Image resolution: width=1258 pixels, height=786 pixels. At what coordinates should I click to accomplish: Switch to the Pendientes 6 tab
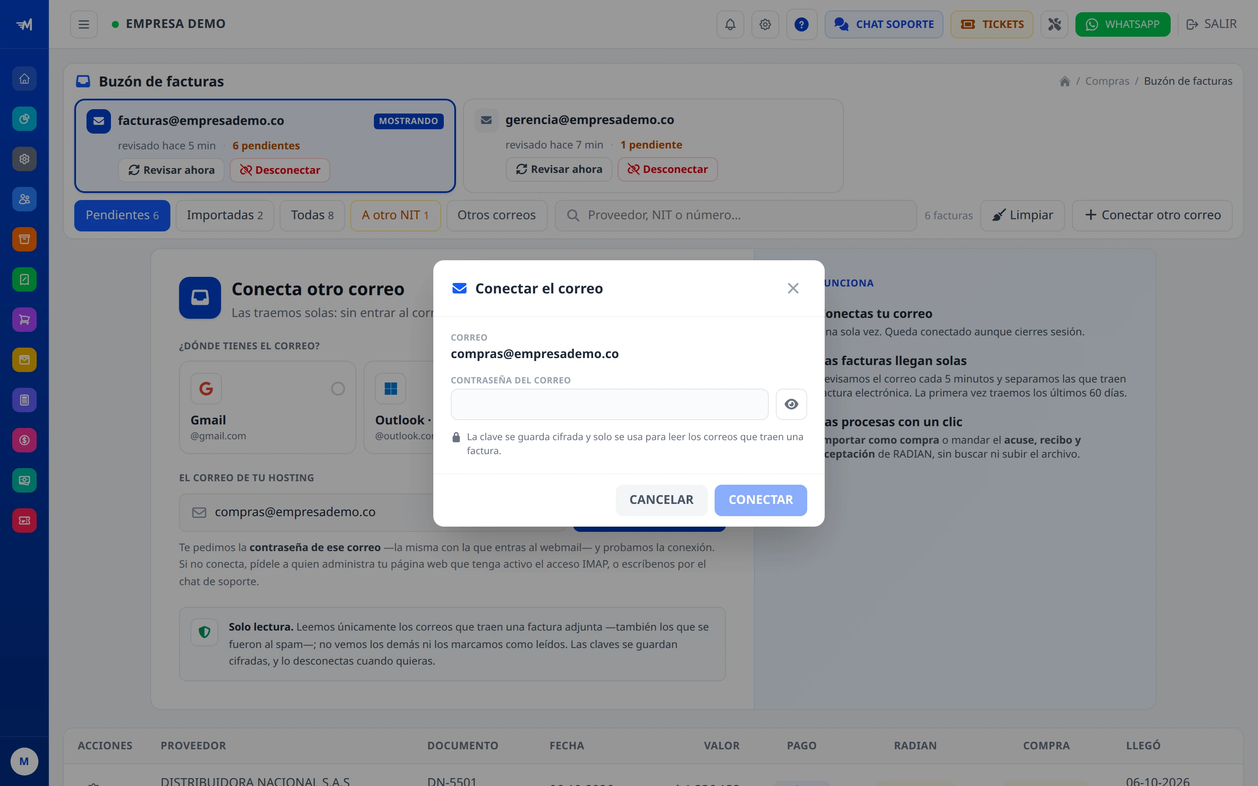[122, 215]
